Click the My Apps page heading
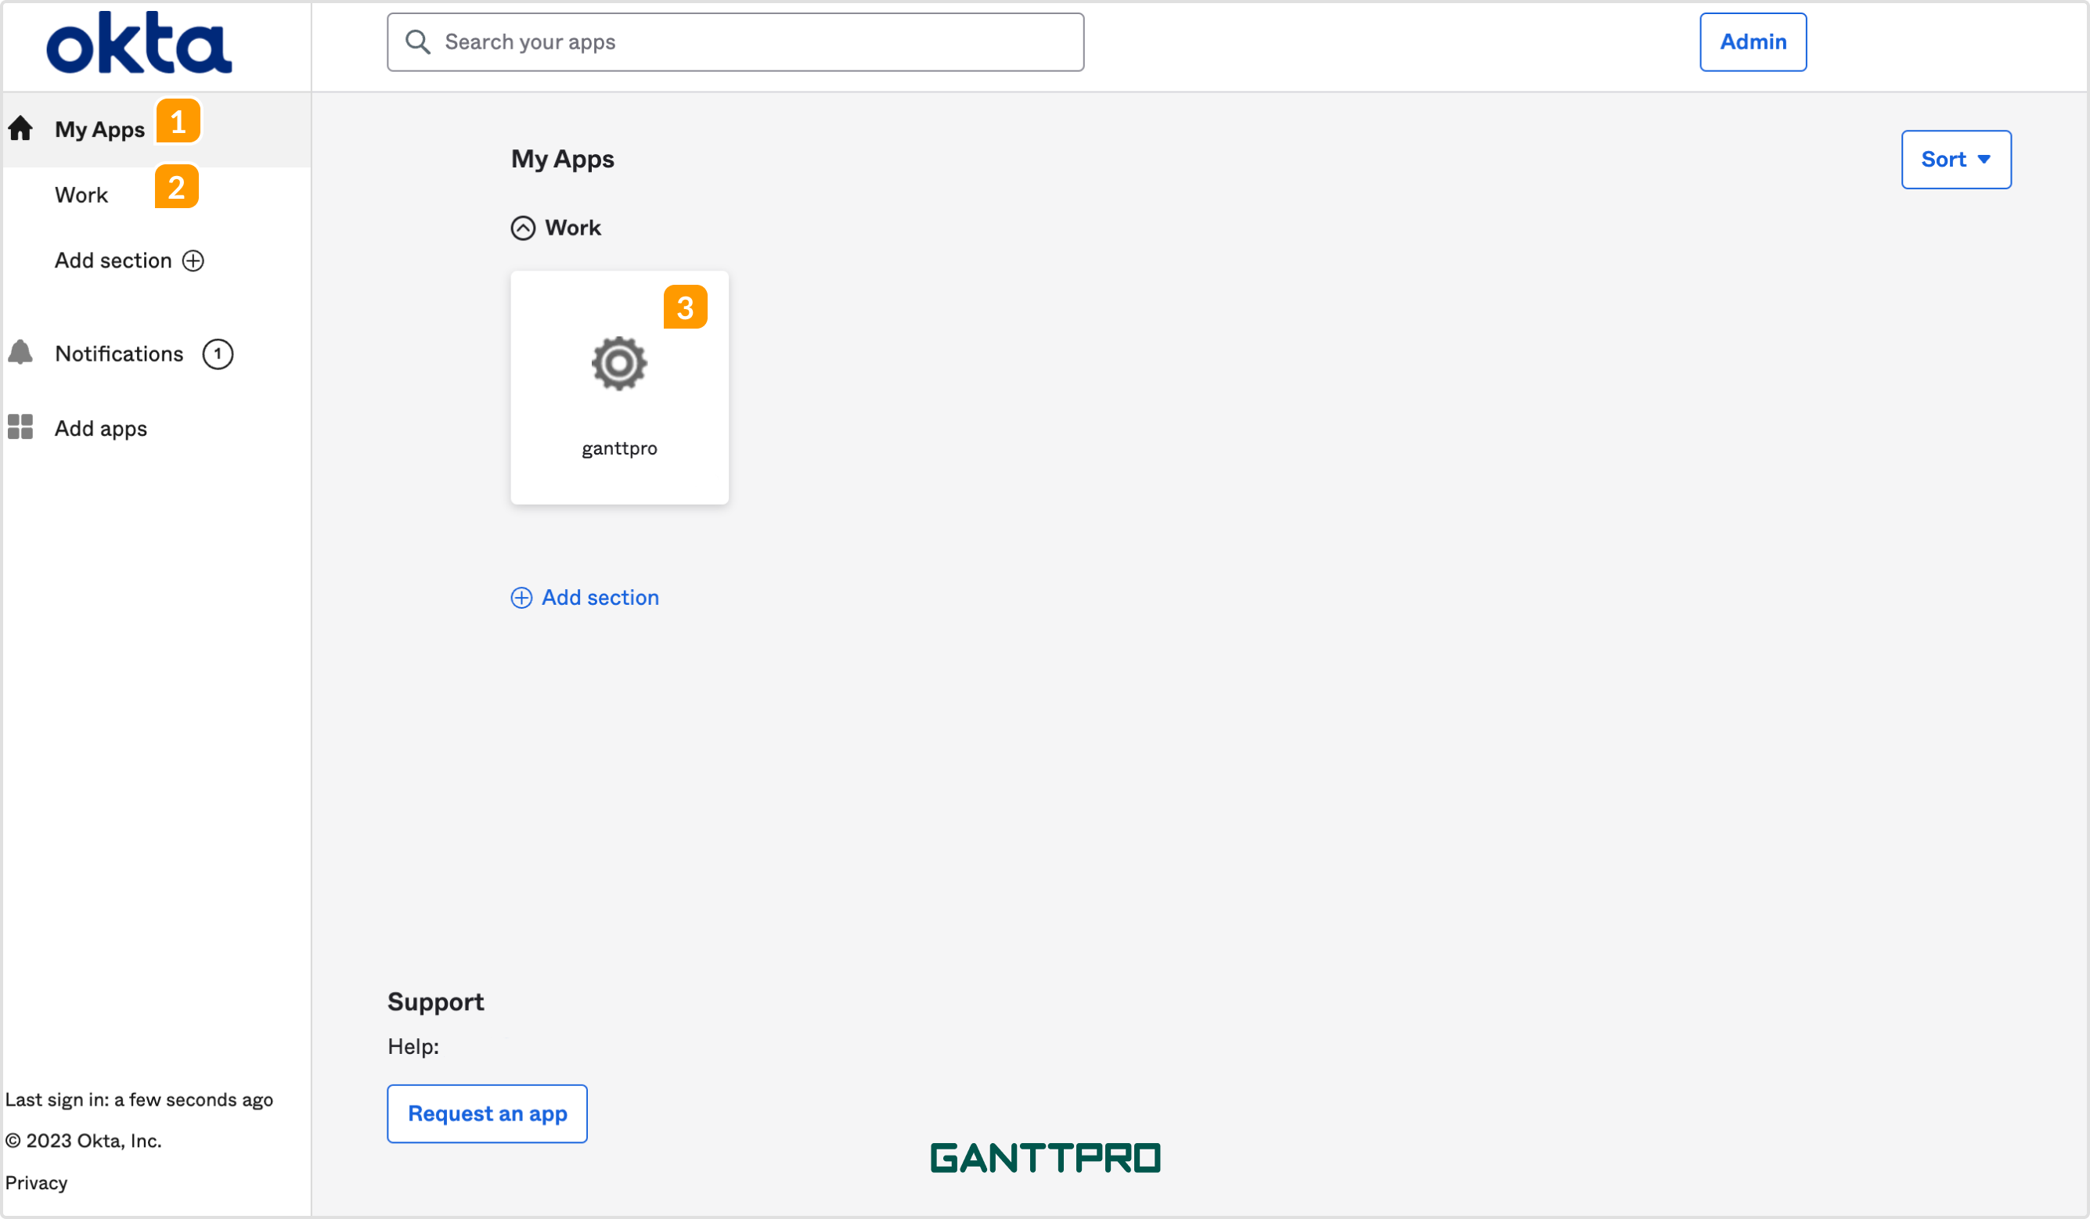2090x1219 pixels. tap(562, 159)
